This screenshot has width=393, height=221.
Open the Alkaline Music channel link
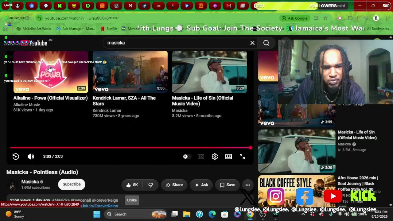tap(27, 105)
